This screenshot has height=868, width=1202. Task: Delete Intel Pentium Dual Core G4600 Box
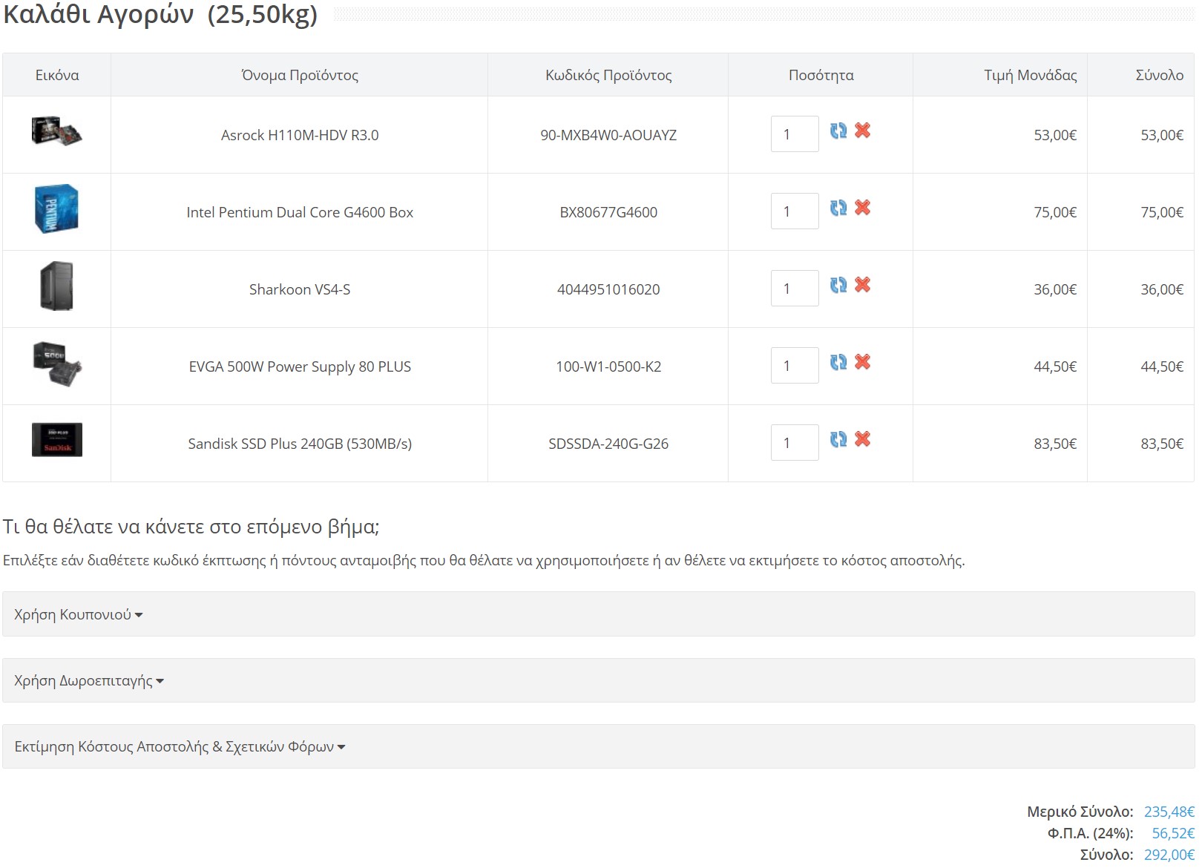point(862,208)
